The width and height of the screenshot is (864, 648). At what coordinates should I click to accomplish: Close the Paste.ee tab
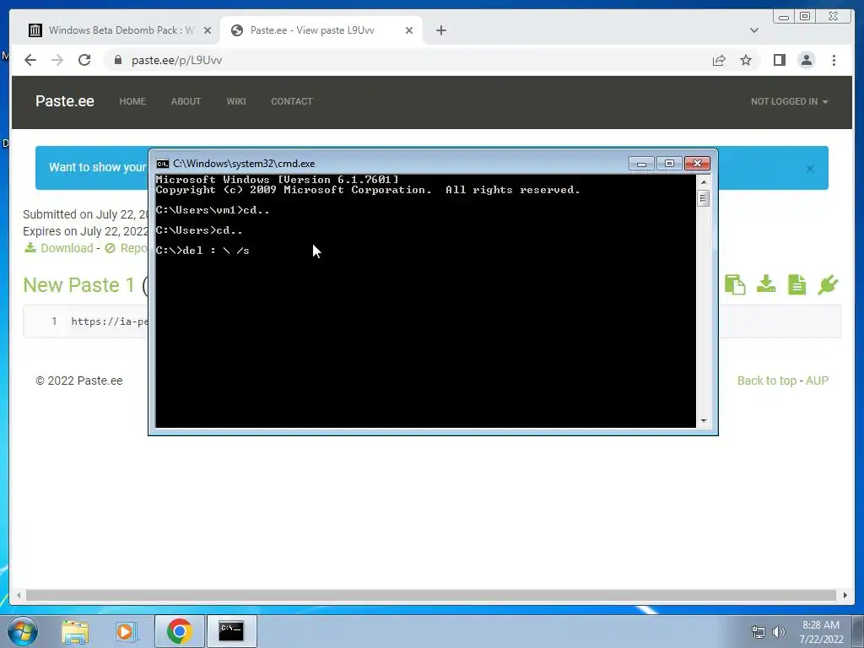[409, 30]
